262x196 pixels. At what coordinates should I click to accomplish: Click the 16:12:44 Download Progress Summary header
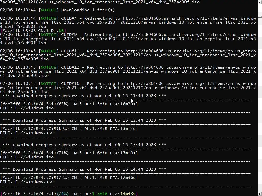pos(84,120)
